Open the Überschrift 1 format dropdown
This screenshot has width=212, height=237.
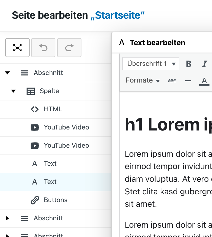pyautogui.click(x=151, y=64)
